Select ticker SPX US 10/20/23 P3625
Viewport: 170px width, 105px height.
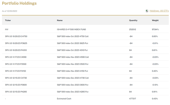[16, 43]
